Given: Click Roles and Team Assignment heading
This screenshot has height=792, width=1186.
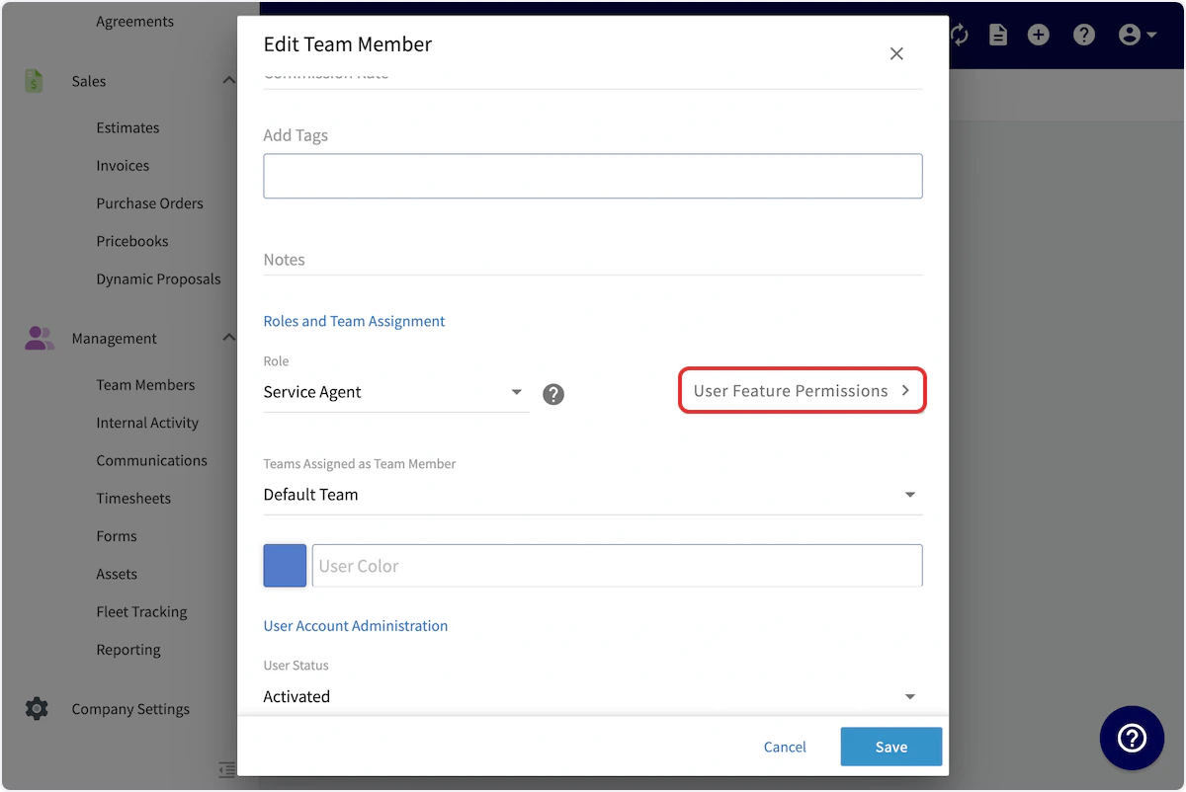Looking at the screenshot, I should (x=354, y=321).
